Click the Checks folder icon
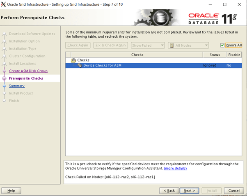 coord(73,60)
